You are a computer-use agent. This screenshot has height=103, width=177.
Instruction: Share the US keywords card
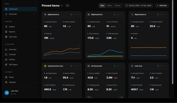[x=115, y=66]
